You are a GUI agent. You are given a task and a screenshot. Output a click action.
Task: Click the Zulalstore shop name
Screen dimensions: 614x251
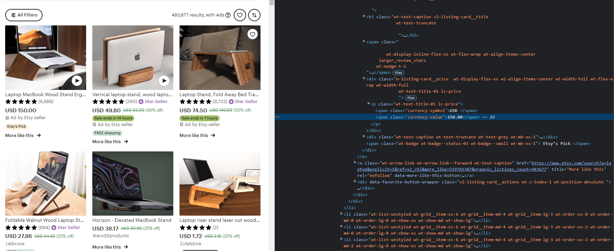pyautogui.click(x=190, y=244)
